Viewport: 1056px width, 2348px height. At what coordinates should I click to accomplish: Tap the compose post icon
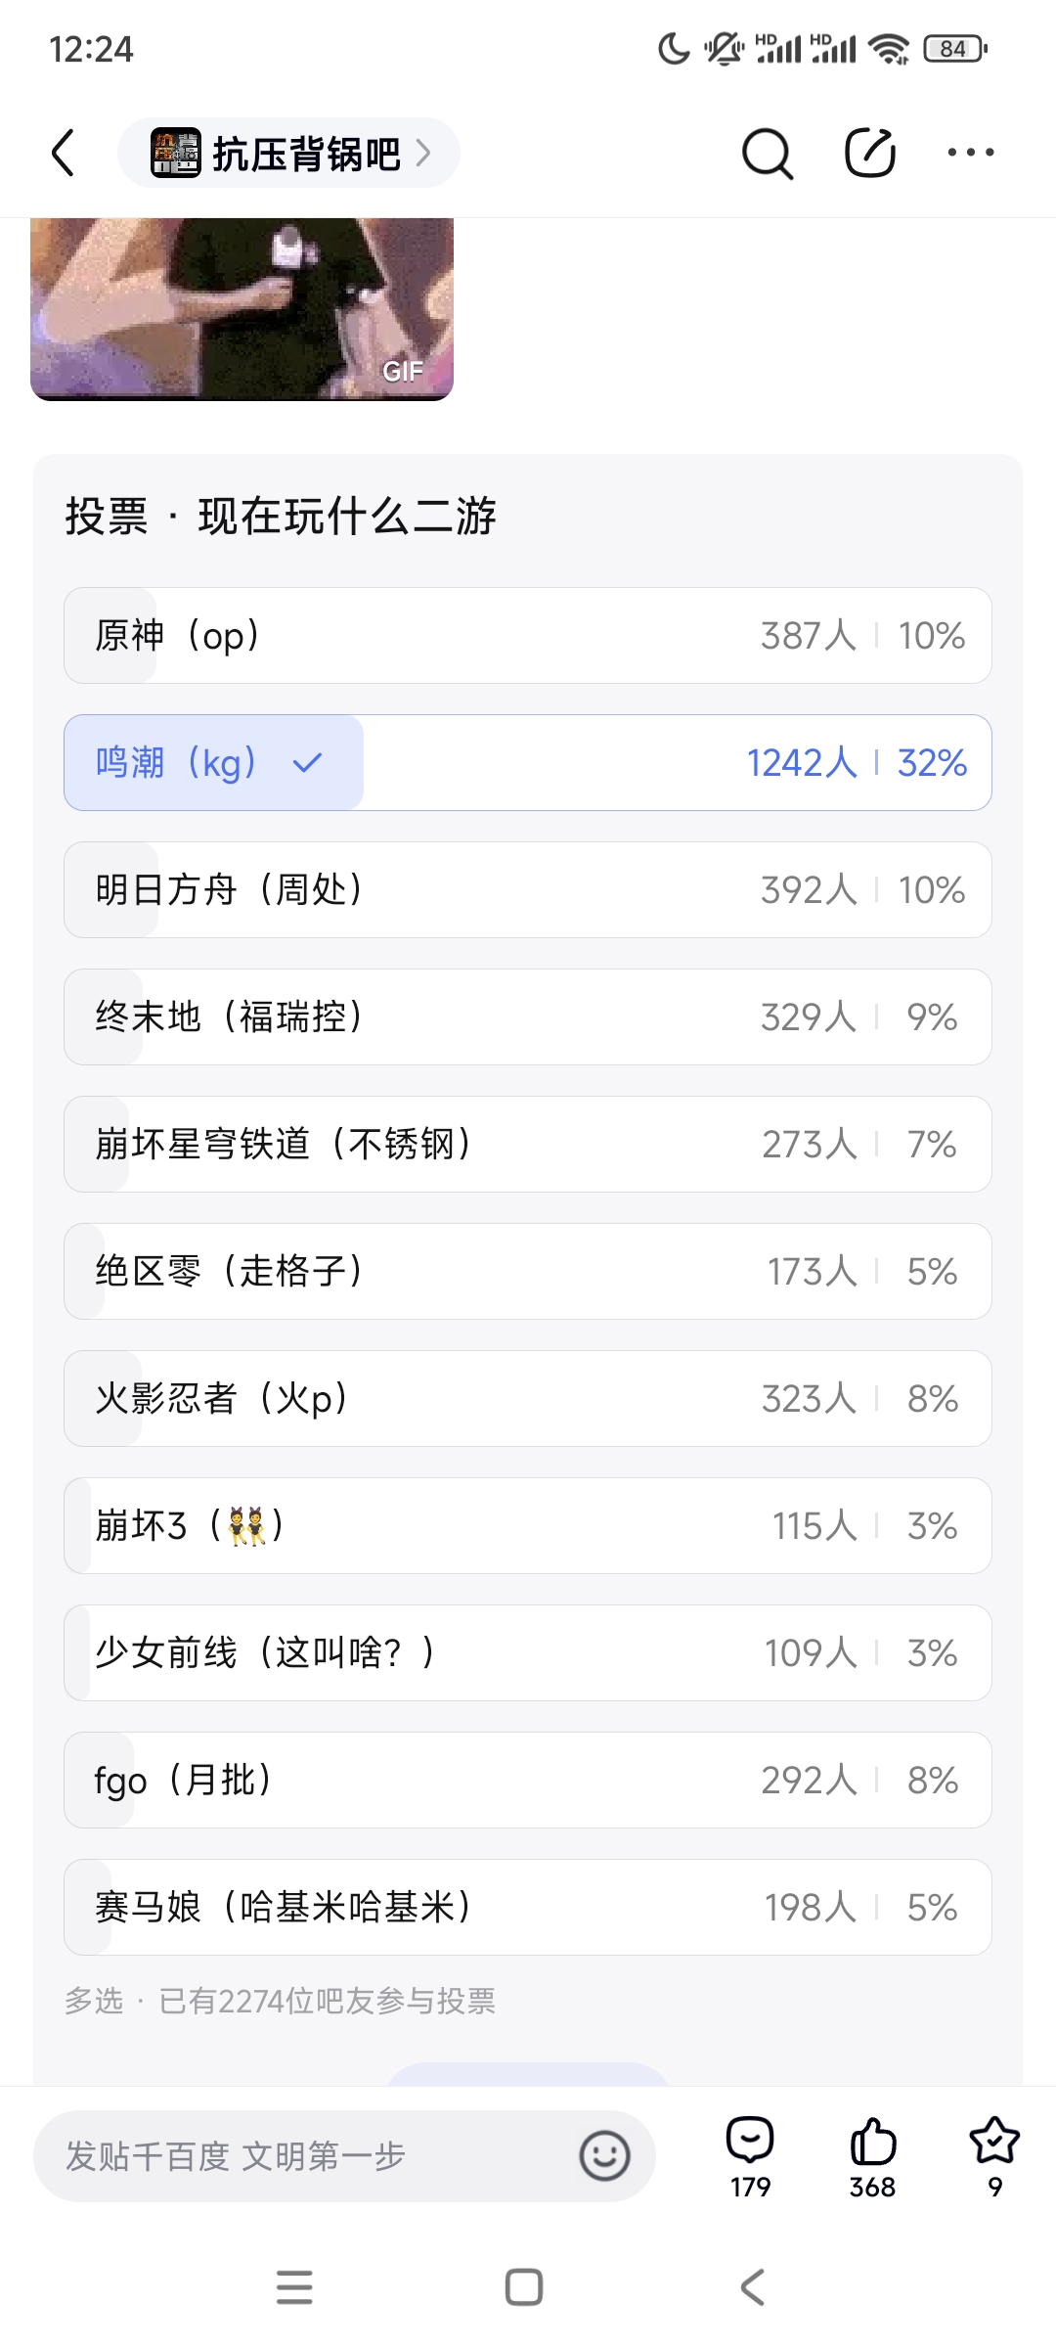point(869,154)
